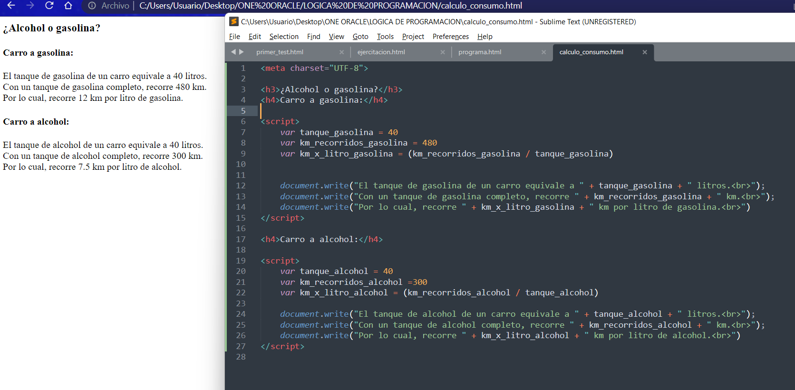Open the Edit menu

[x=255, y=37]
